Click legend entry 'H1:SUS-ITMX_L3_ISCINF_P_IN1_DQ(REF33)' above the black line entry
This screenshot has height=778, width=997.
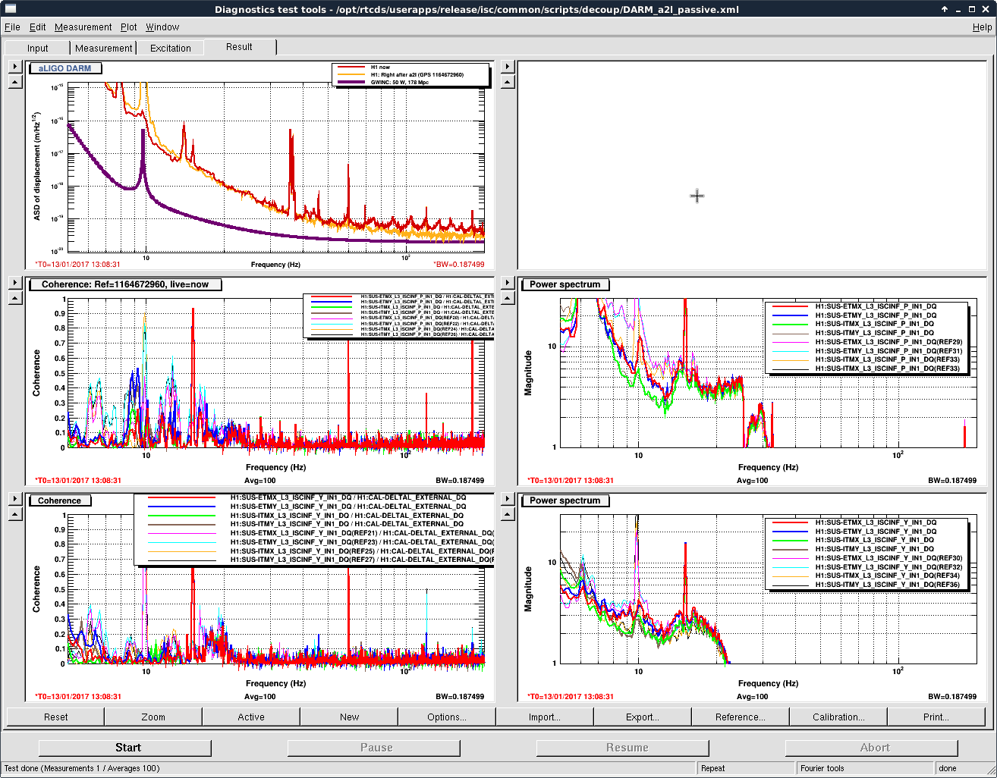[888, 359]
